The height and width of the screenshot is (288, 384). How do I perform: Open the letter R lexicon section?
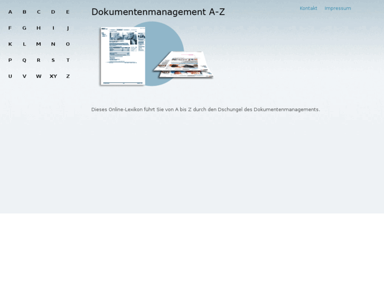[39, 60]
